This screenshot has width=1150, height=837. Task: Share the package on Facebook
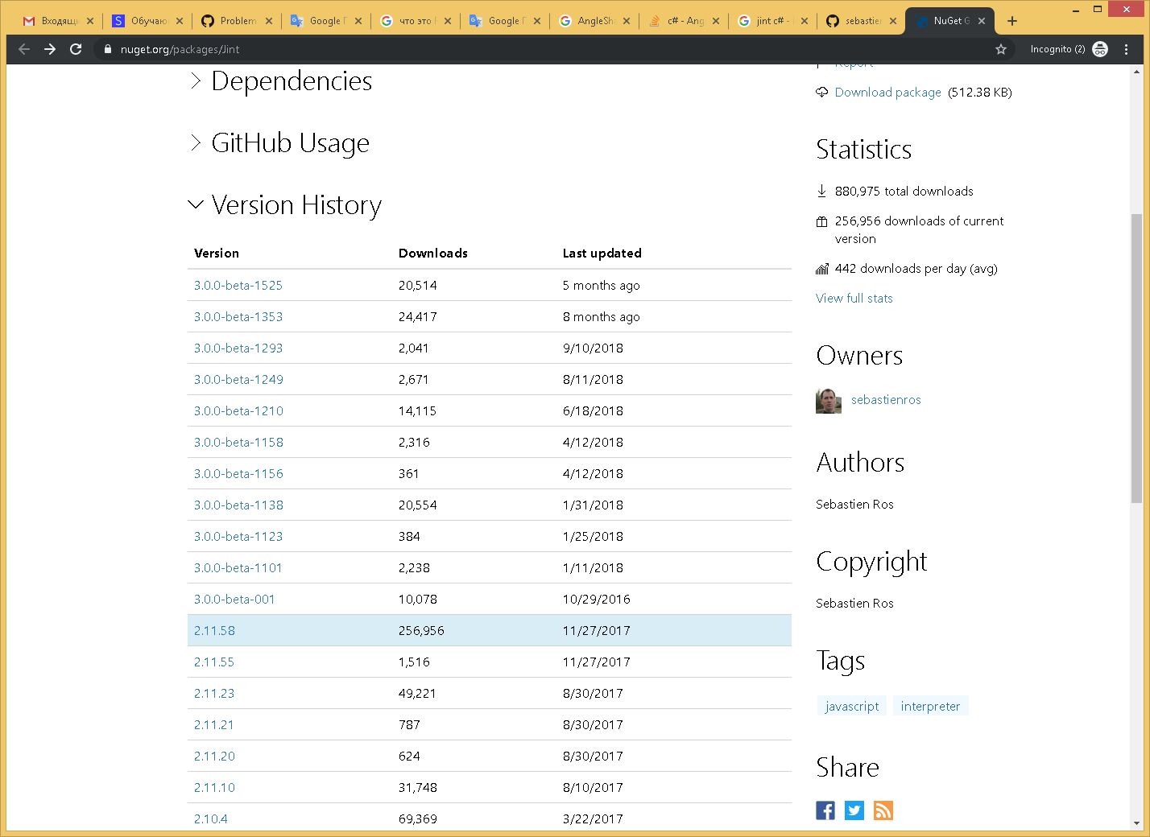click(x=825, y=810)
